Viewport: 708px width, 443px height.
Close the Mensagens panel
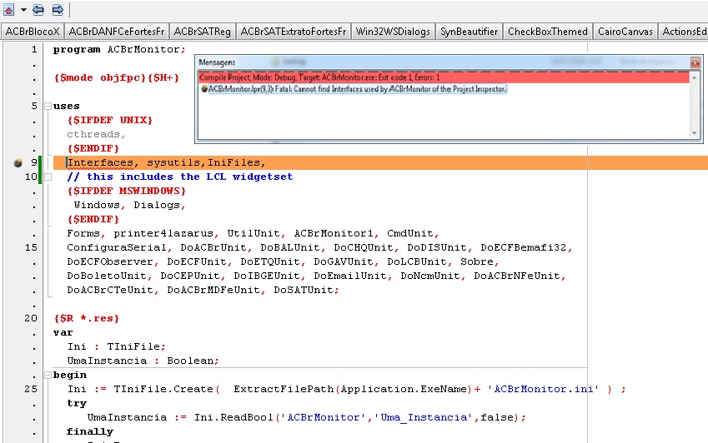tap(695, 62)
